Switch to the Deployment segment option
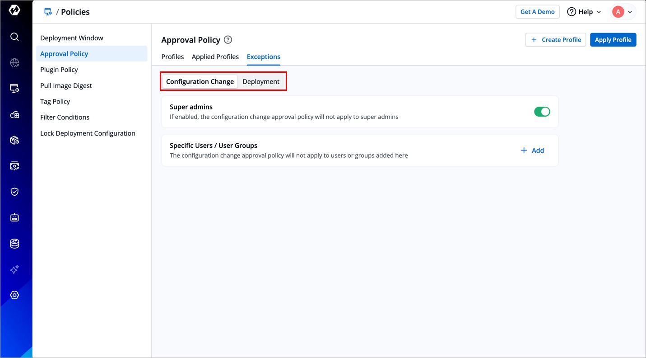Image resolution: width=646 pixels, height=358 pixels. [261, 82]
